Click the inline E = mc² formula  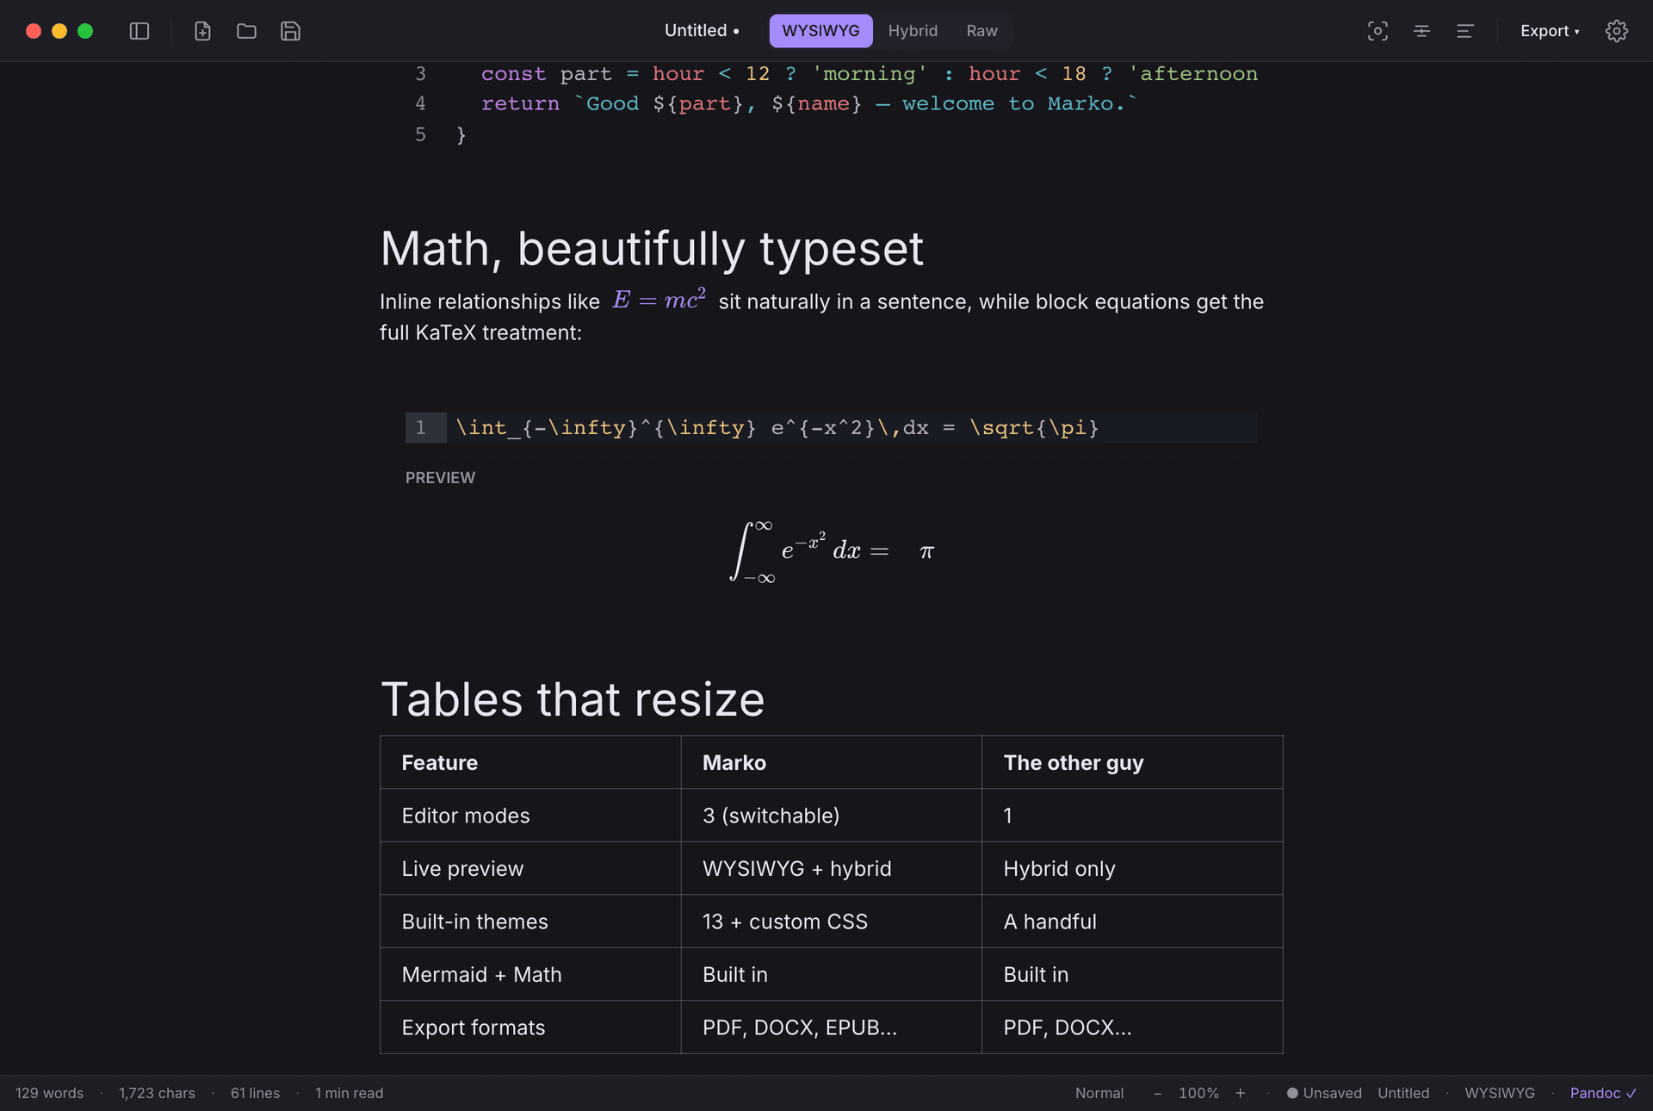(659, 300)
